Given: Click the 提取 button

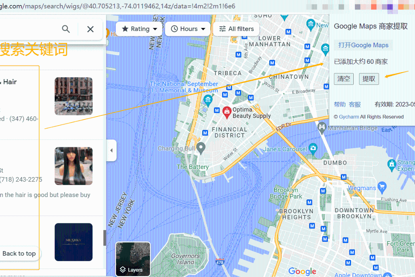Looking at the screenshot, I should [369, 79].
